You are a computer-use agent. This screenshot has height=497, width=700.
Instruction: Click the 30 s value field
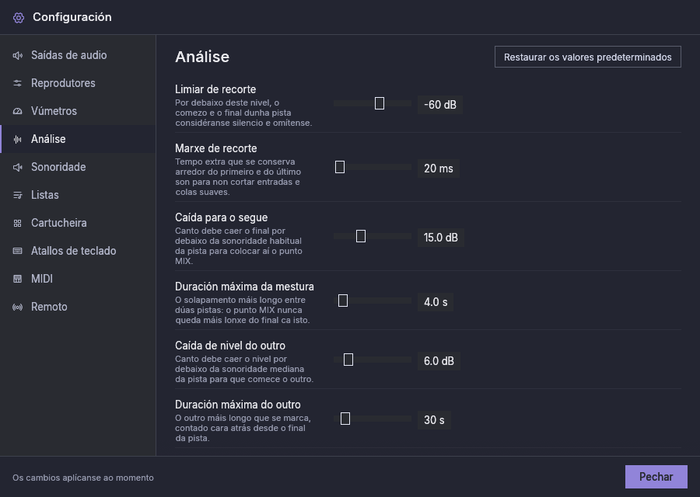(x=434, y=420)
